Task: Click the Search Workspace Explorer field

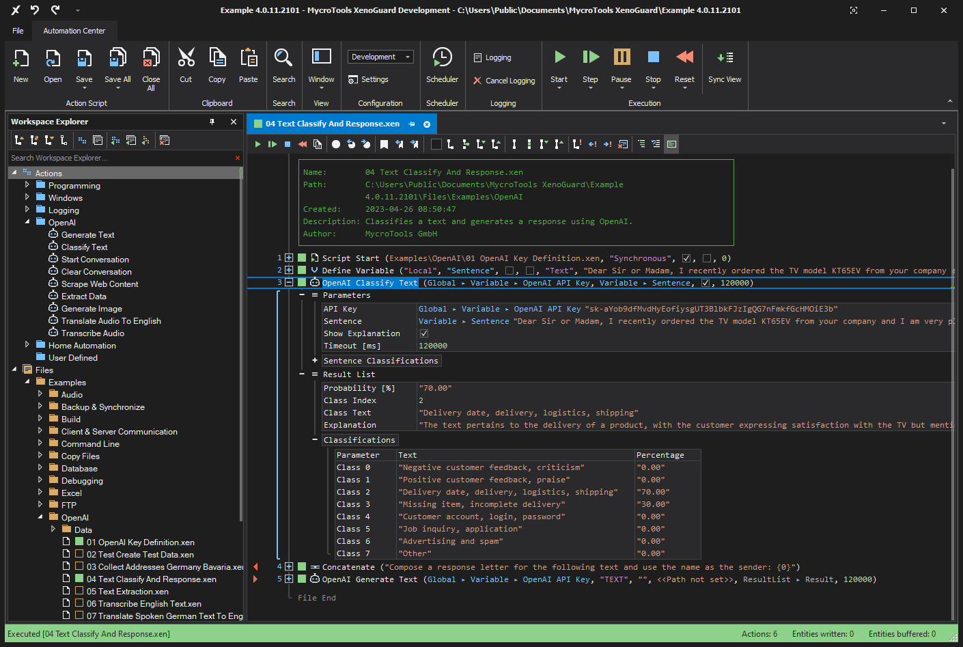Action: [x=122, y=158]
